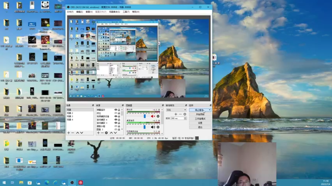Hide the 游戏捕获 4 source
The width and height of the screenshot is (332, 186).
[x=116, y=119]
